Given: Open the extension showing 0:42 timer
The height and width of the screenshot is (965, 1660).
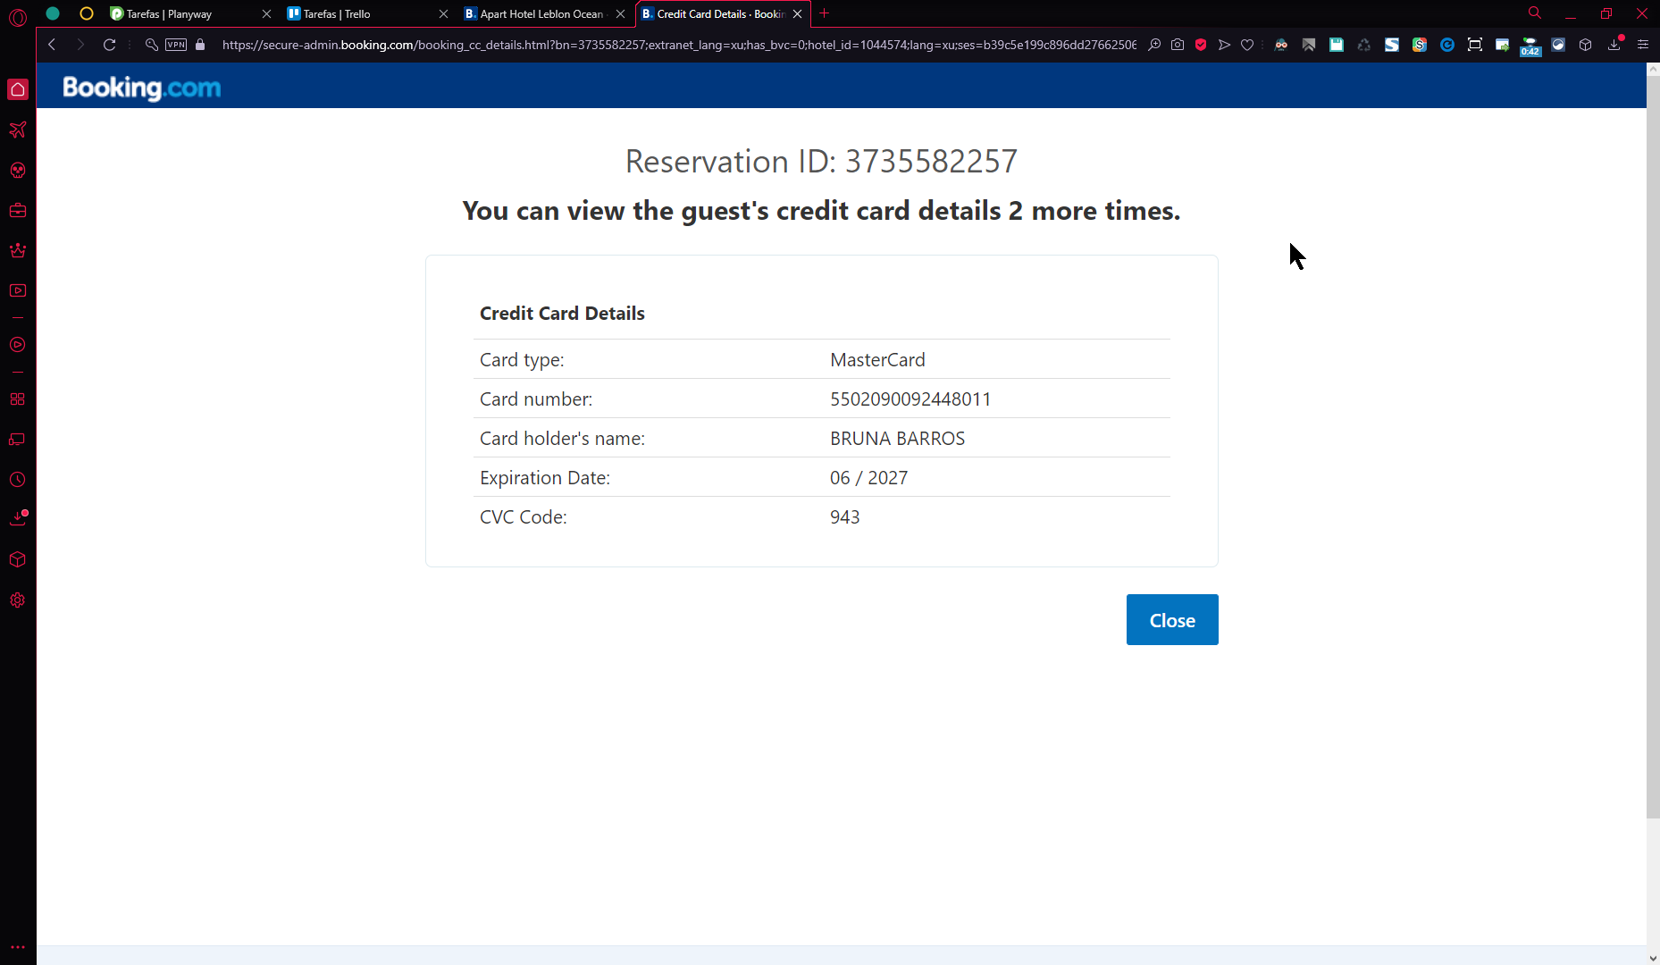Looking at the screenshot, I should point(1530,46).
